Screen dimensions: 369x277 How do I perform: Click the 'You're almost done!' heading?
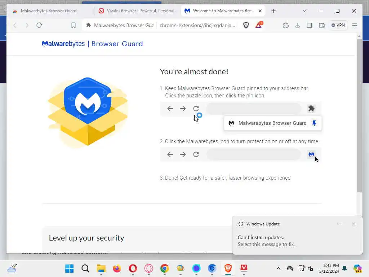coord(194,72)
